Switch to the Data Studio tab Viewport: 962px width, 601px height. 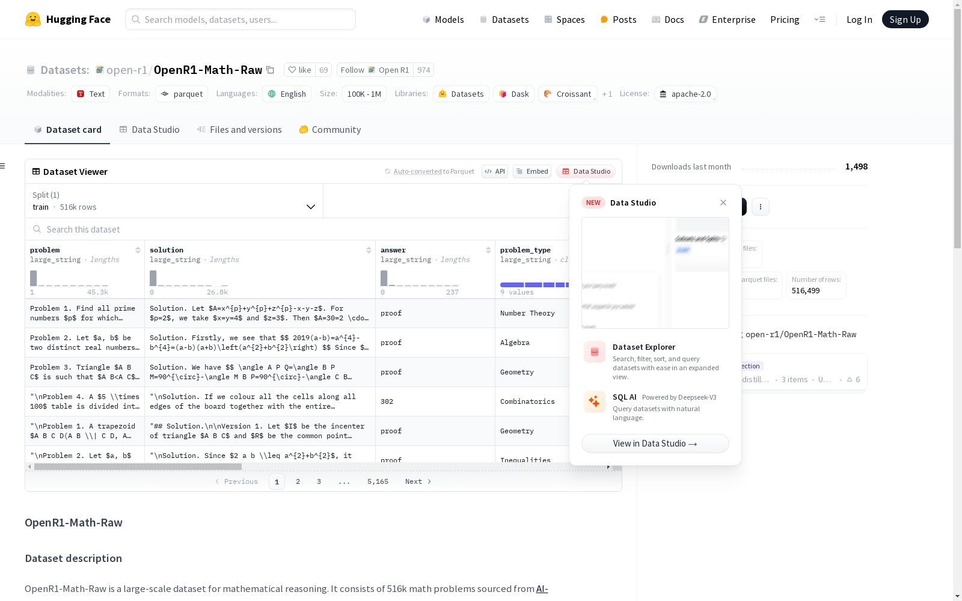coord(149,130)
